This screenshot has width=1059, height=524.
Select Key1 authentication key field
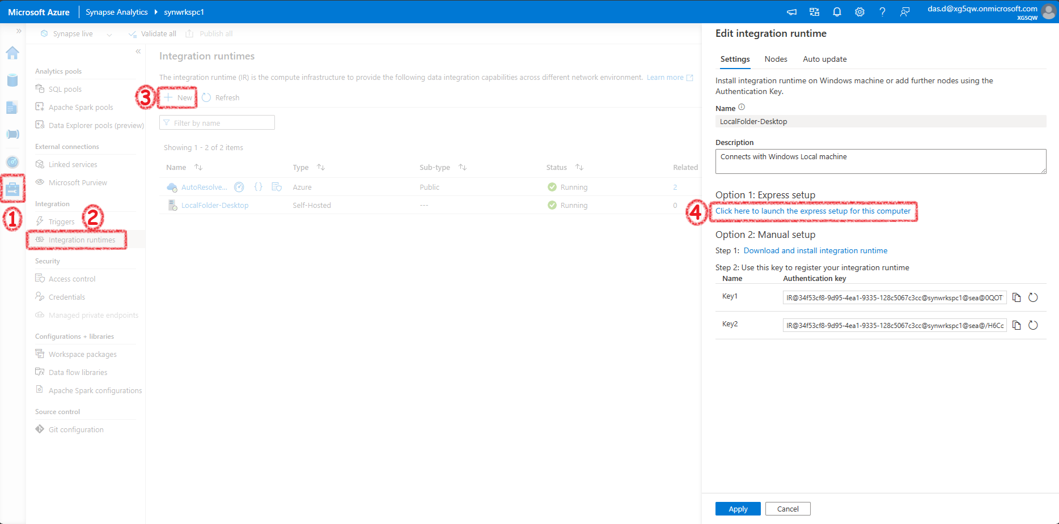[x=895, y=297]
